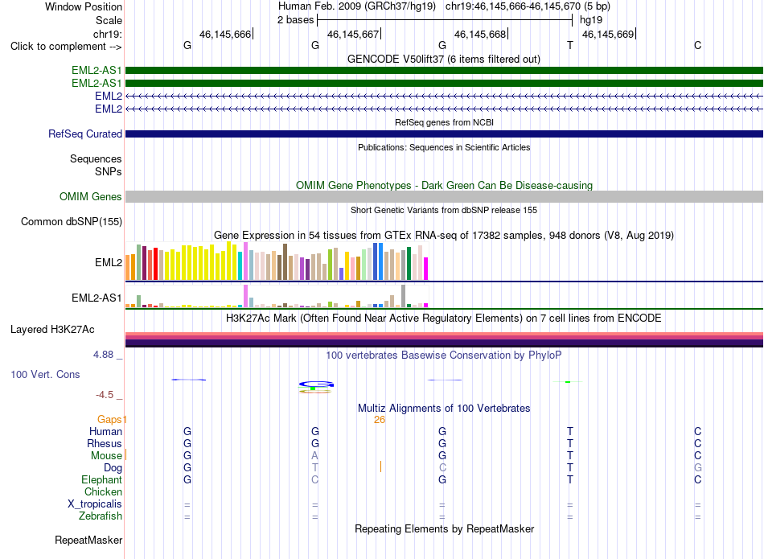764x559 pixels.
Task: Click the C base in the reference sequence row
Action: point(698,45)
